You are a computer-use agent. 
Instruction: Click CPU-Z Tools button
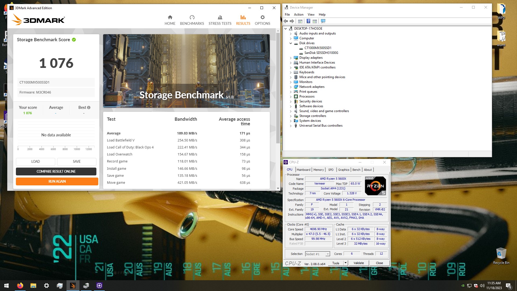point(336,263)
